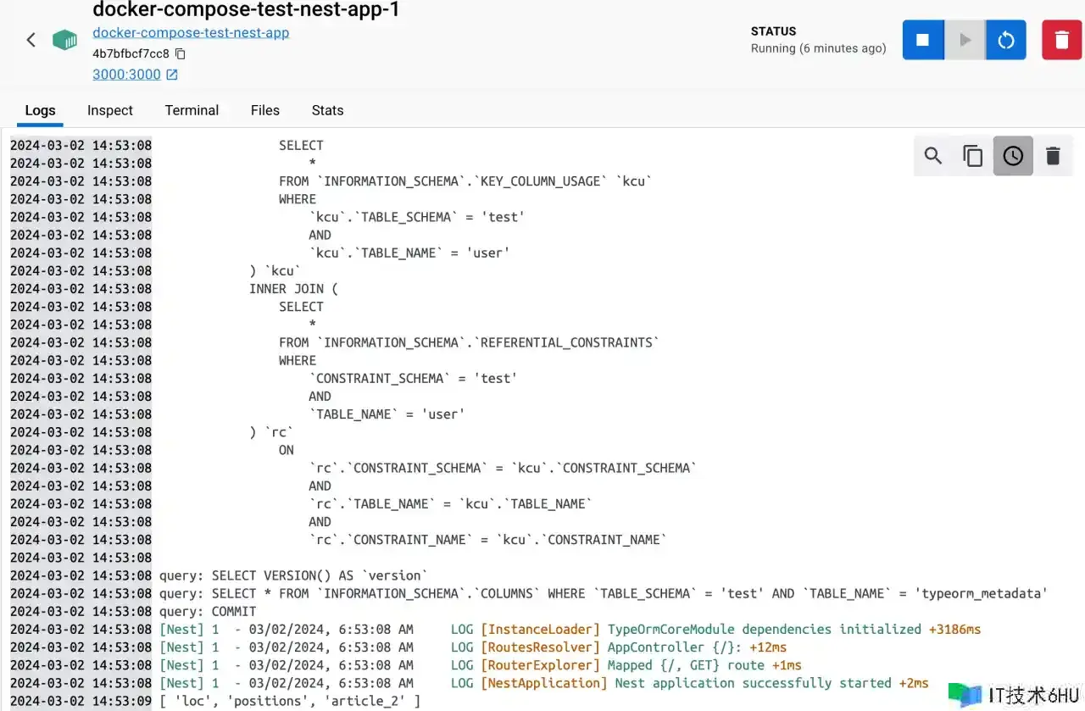
Task: Copy logs to clipboard
Action: coord(973,156)
